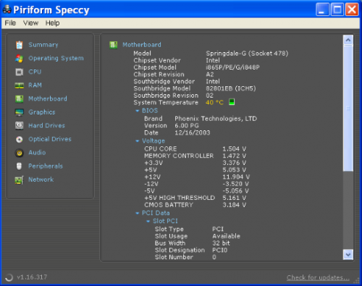The width and height of the screenshot is (362, 286).
Task: Click the +5V HIGH THRESHOLD row label
Action: pyautogui.click(x=180, y=198)
